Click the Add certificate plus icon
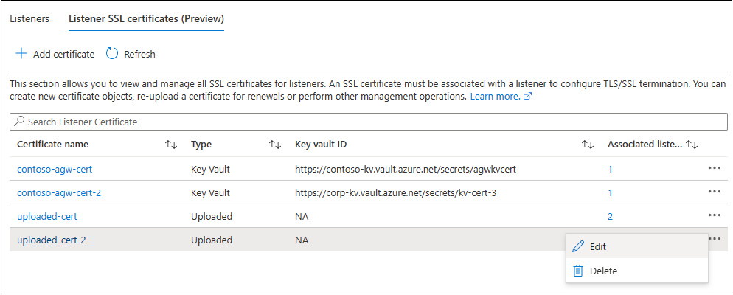Viewport: 733px width, 295px height. coord(21,54)
